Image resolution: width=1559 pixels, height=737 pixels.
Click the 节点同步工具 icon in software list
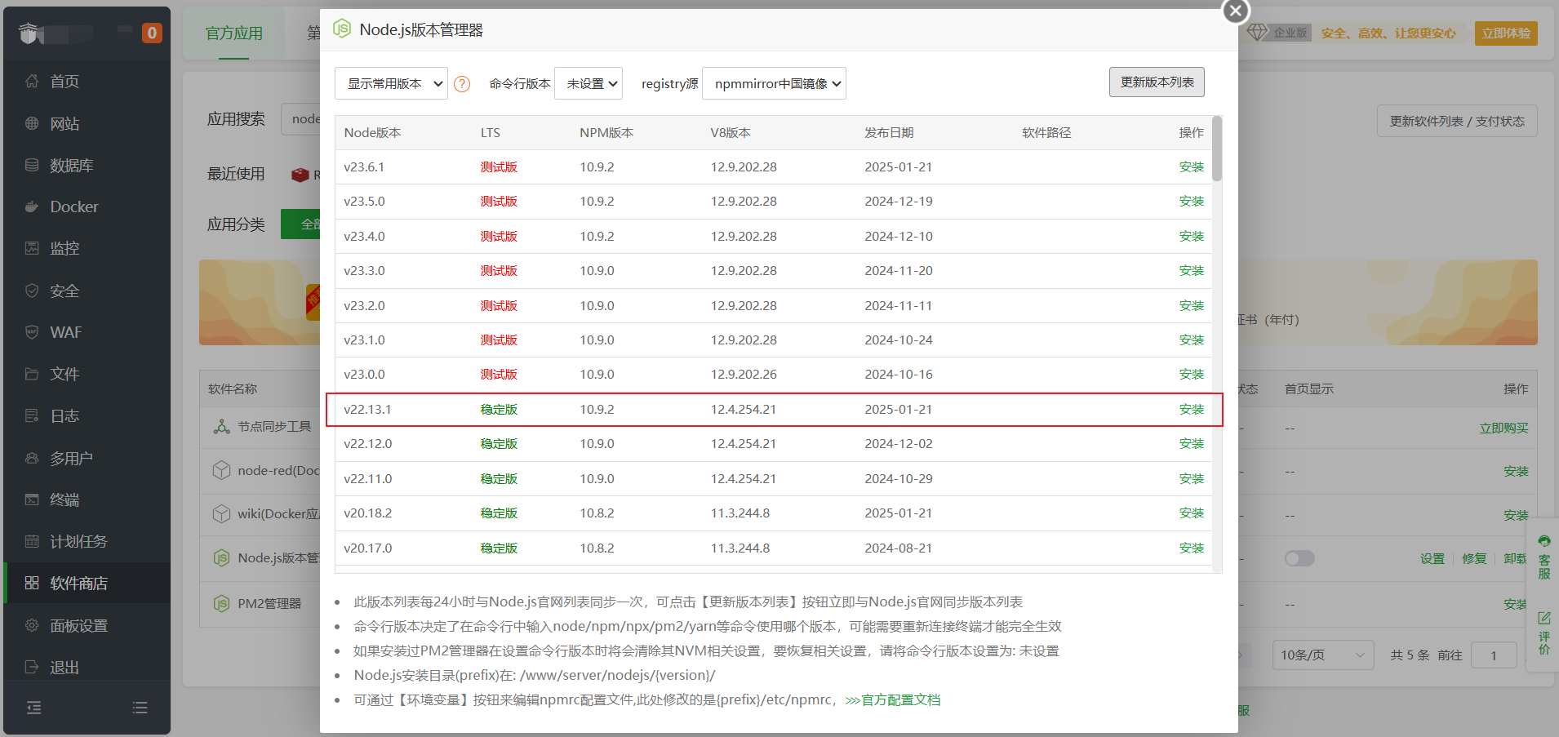click(x=221, y=427)
